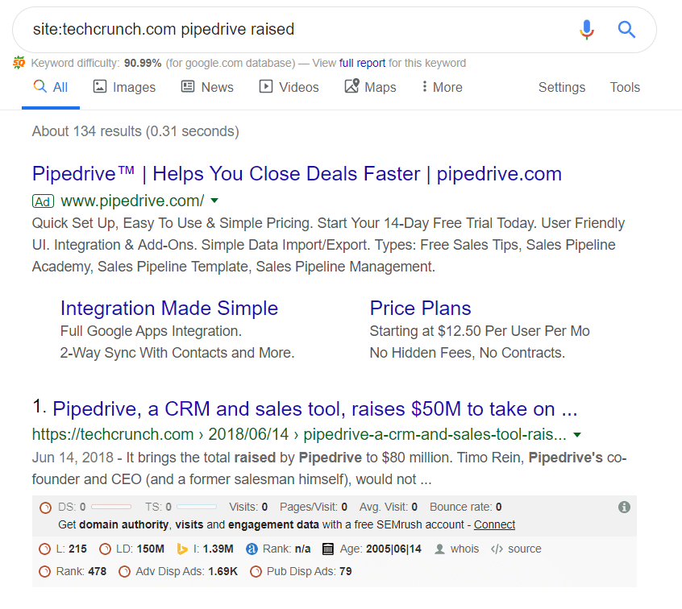This screenshot has height=609, width=682.
Task: Select the All results tab
Action: pos(51,87)
